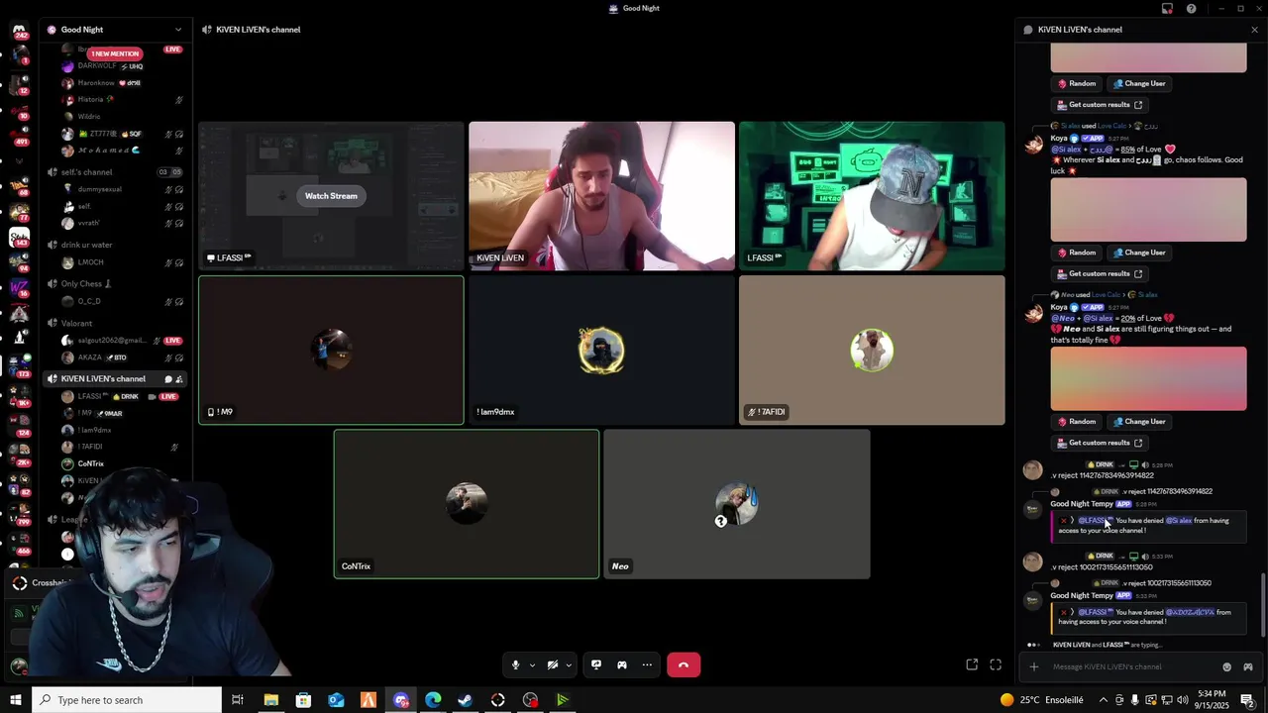Click the chat panel scrollbar

(1263, 605)
